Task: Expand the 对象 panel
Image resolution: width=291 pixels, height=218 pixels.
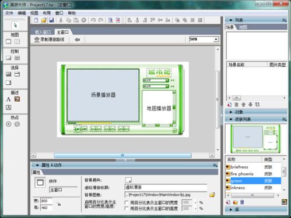Action: [231, 112]
